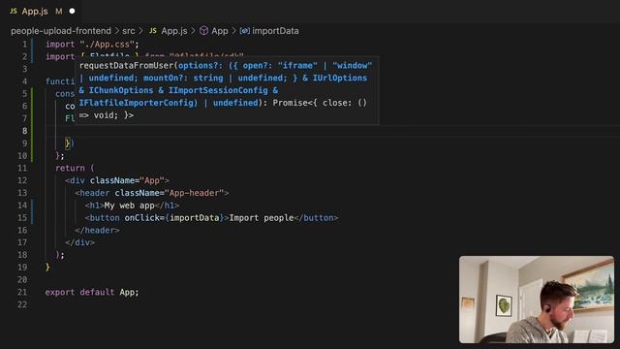Click the closing </header> tag
Screen dimensions: 620x349
[97, 231]
